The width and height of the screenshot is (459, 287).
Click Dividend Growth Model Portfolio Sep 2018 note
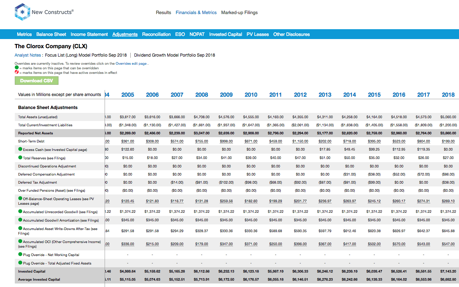click(174, 55)
